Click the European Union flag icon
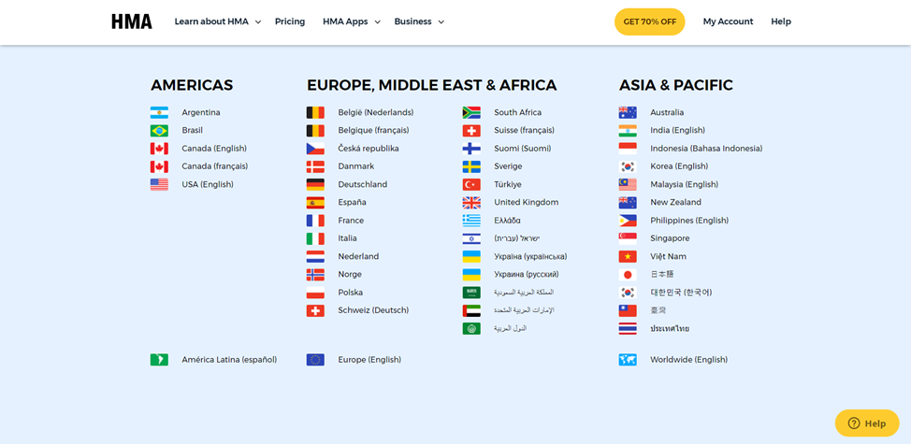The height and width of the screenshot is (444, 911). click(x=315, y=360)
